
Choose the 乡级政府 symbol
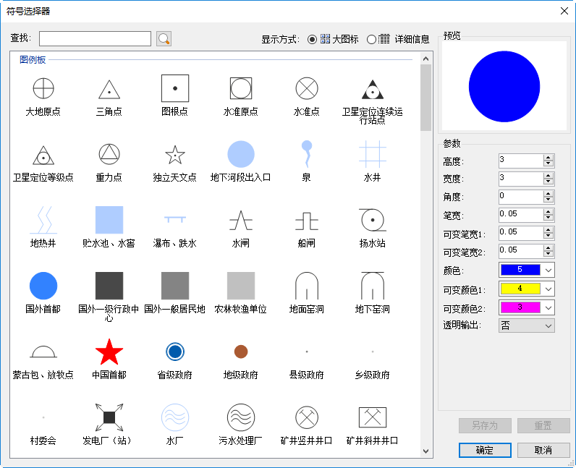372,352
